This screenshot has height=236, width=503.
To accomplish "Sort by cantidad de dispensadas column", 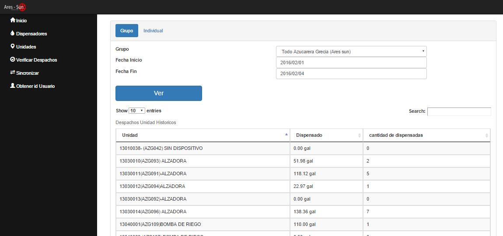I will pos(426,135).
